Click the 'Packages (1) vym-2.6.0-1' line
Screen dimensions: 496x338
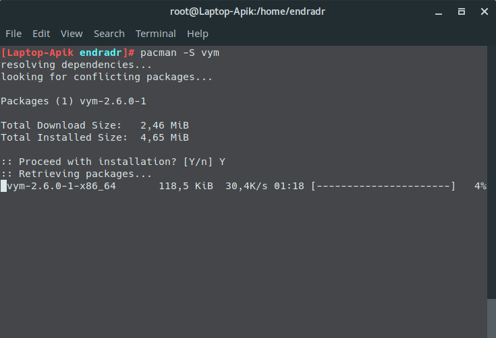(74, 101)
